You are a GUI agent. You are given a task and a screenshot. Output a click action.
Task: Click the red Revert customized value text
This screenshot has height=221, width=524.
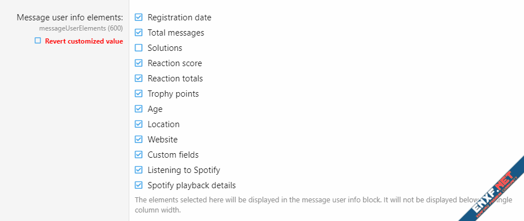(84, 41)
